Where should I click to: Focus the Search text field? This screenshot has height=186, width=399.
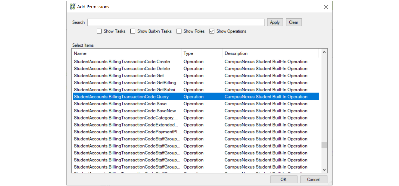176,22
